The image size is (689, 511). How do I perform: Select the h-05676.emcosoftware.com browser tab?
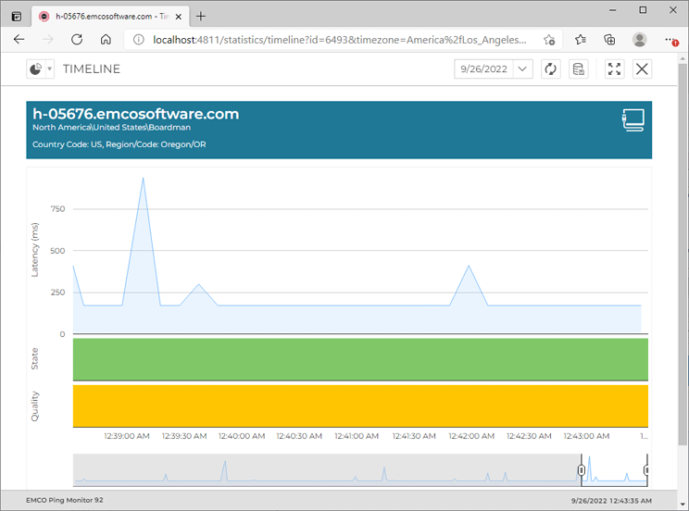pyautogui.click(x=102, y=16)
